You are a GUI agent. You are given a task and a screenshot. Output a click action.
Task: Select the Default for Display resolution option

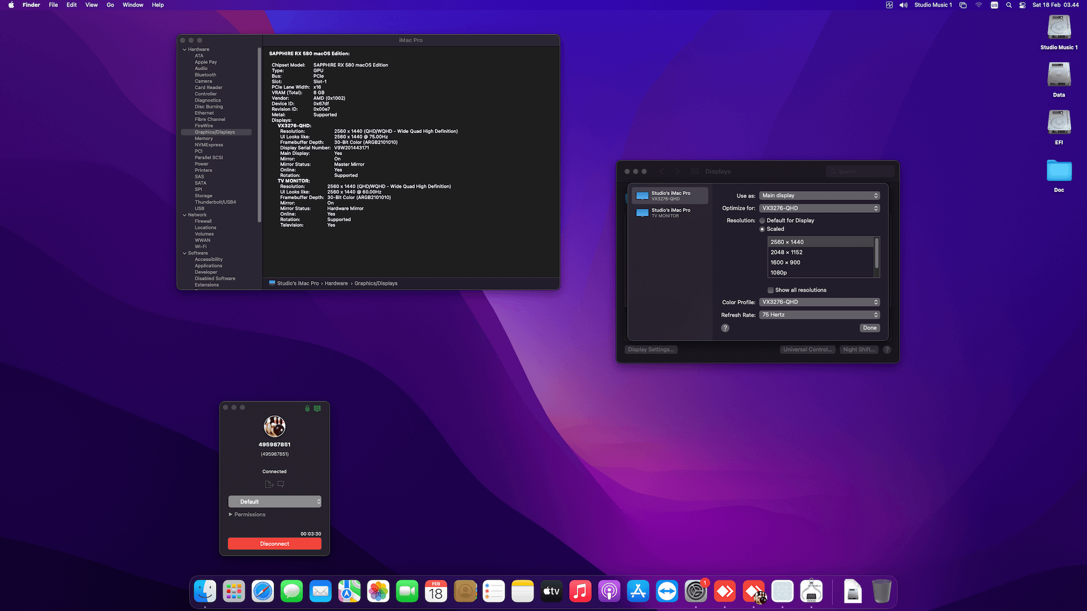[x=763, y=221]
